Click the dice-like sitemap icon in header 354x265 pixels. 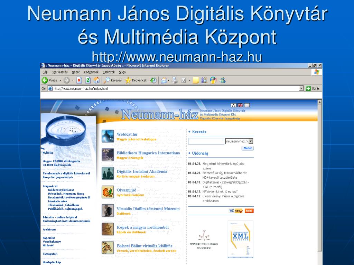click(x=234, y=105)
